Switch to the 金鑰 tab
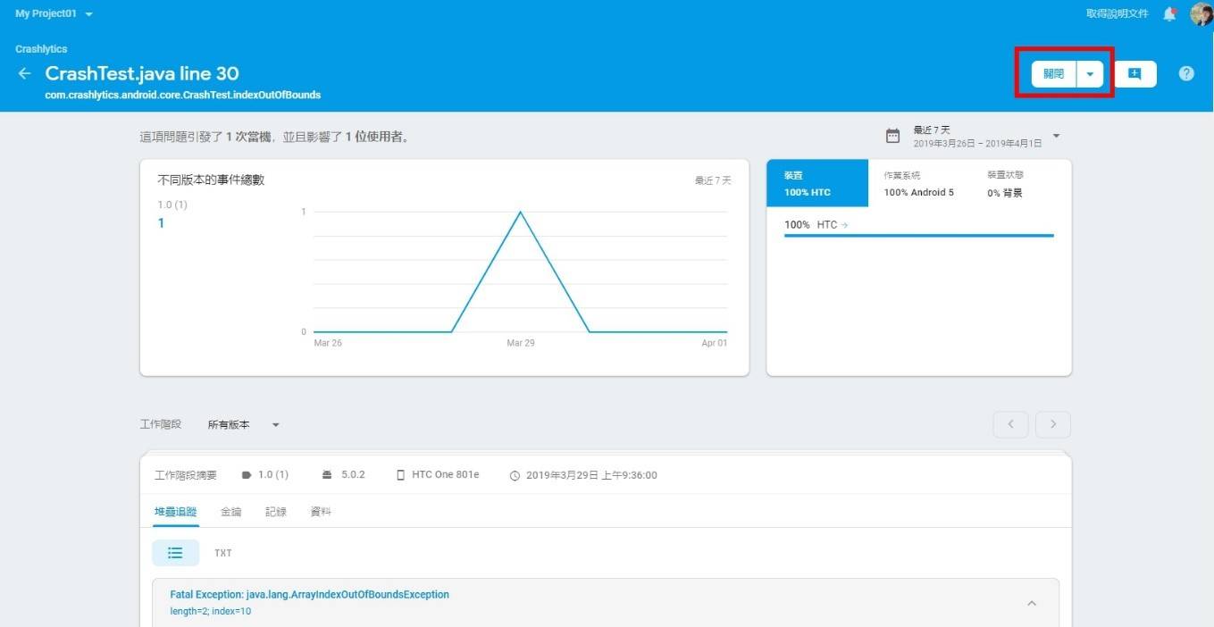The width and height of the screenshot is (1214, 627). click(x=230, y=512)
